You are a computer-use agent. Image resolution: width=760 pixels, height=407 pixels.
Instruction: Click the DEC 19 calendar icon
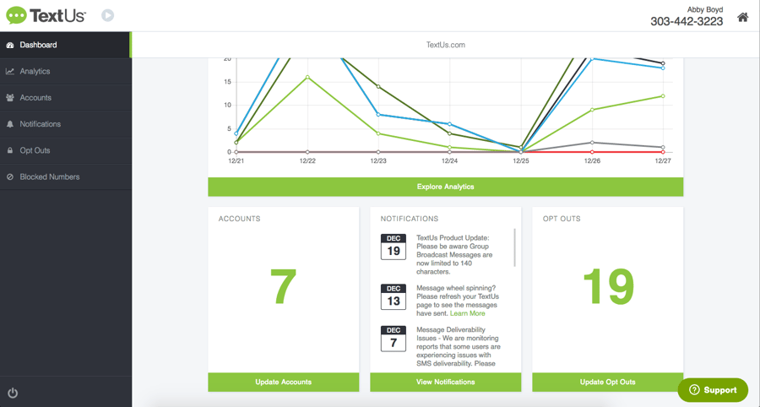pyautogui.click(x=393, y=247)
